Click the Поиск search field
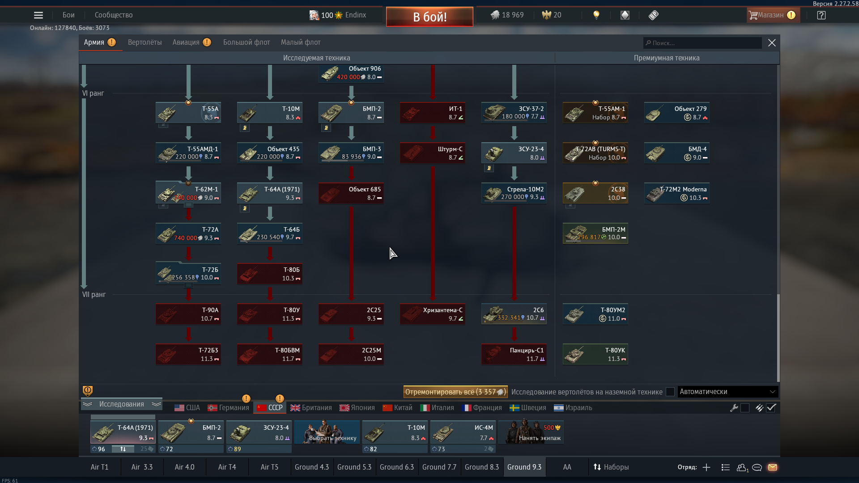The height and width of the screenshot is (483, 859). click(702, 43)
